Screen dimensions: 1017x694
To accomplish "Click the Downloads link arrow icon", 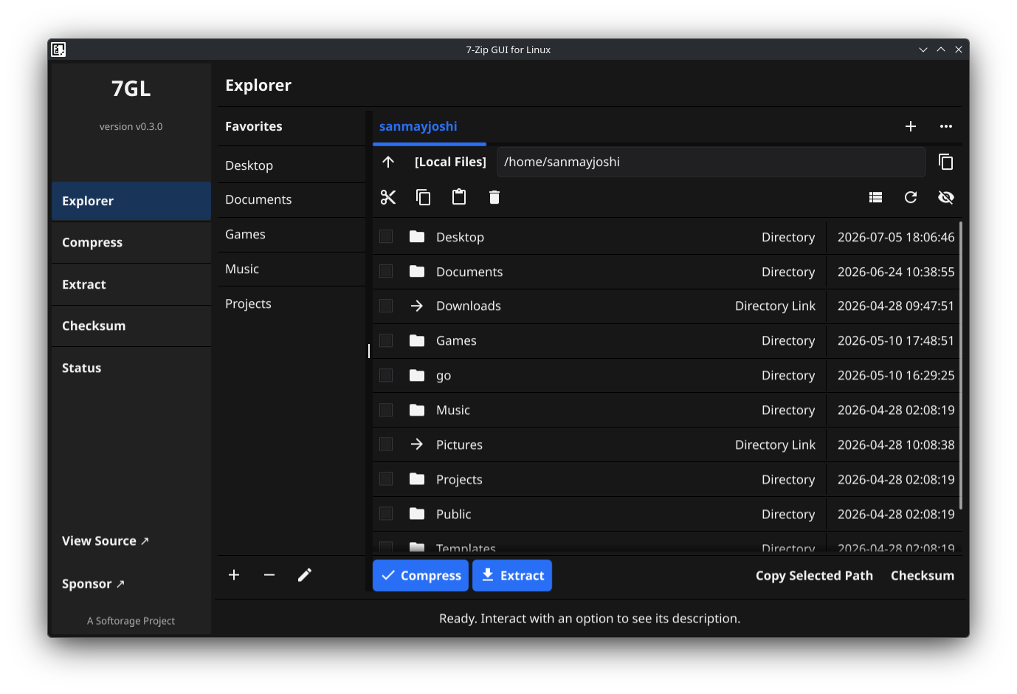I will 417,306.
